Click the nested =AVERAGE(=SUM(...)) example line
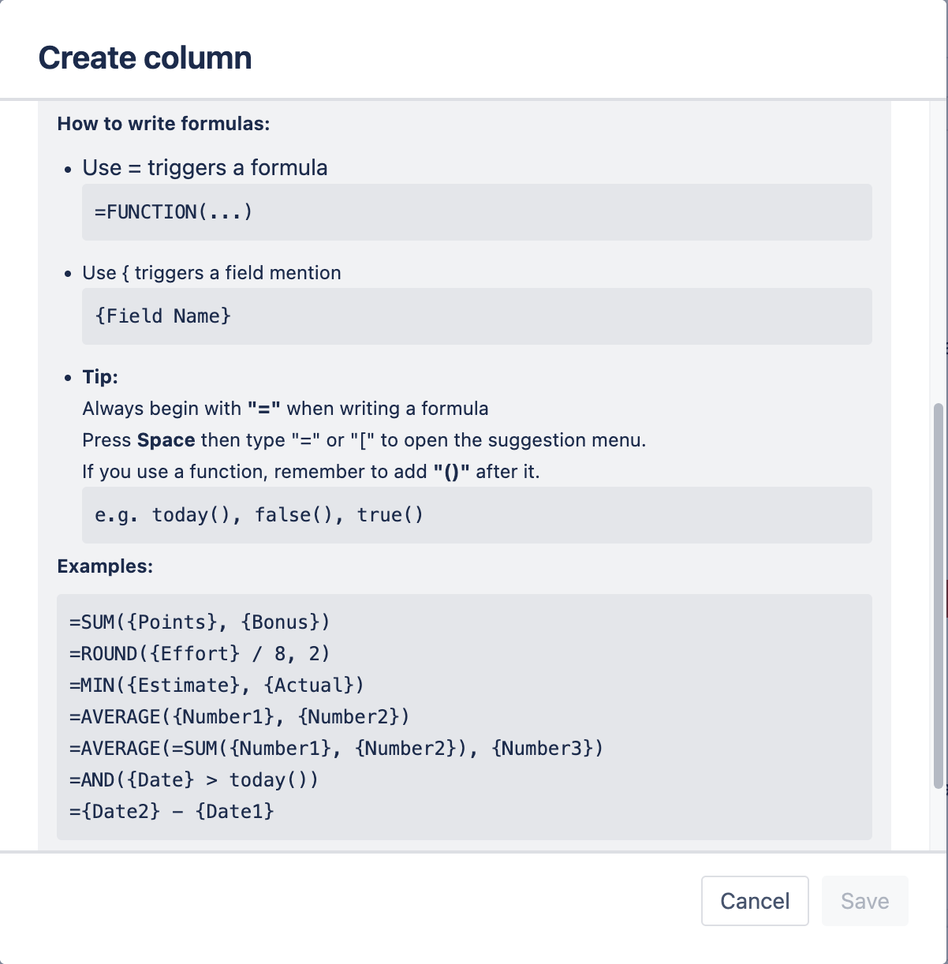The width and height of the screenshot is (948, 964). point(336,749)
